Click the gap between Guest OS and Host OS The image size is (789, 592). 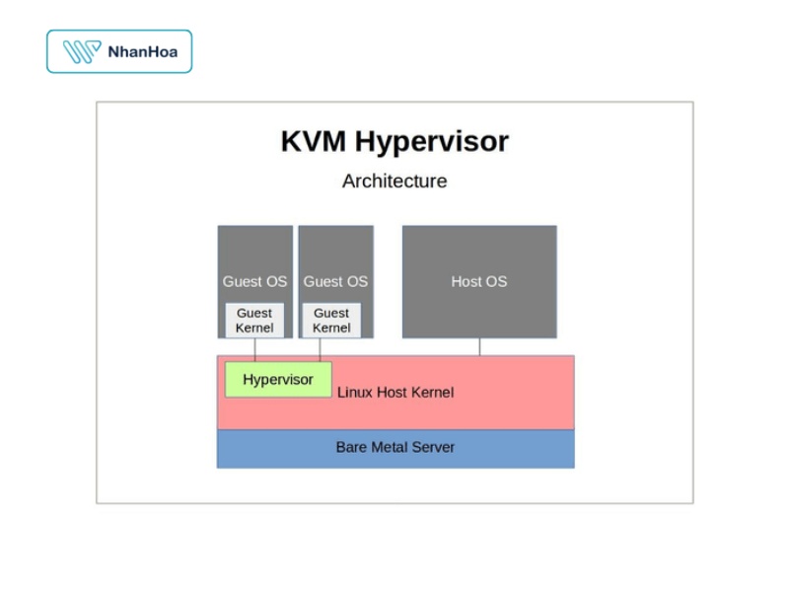click(388, 281)
